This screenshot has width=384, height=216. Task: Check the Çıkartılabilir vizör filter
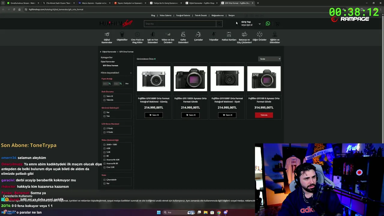point(104,180)
